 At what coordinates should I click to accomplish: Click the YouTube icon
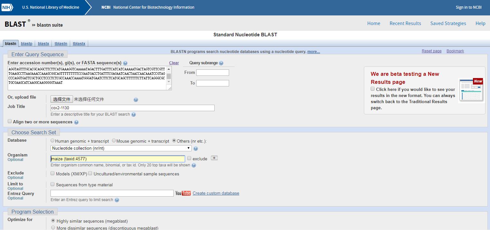183,193
